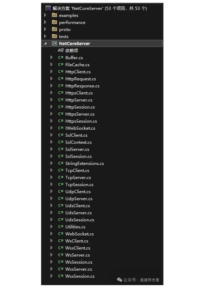Click the C# icon next to WebSocket.cs
Viewport: 220px width, 289px height.
(x=61, y=234)
